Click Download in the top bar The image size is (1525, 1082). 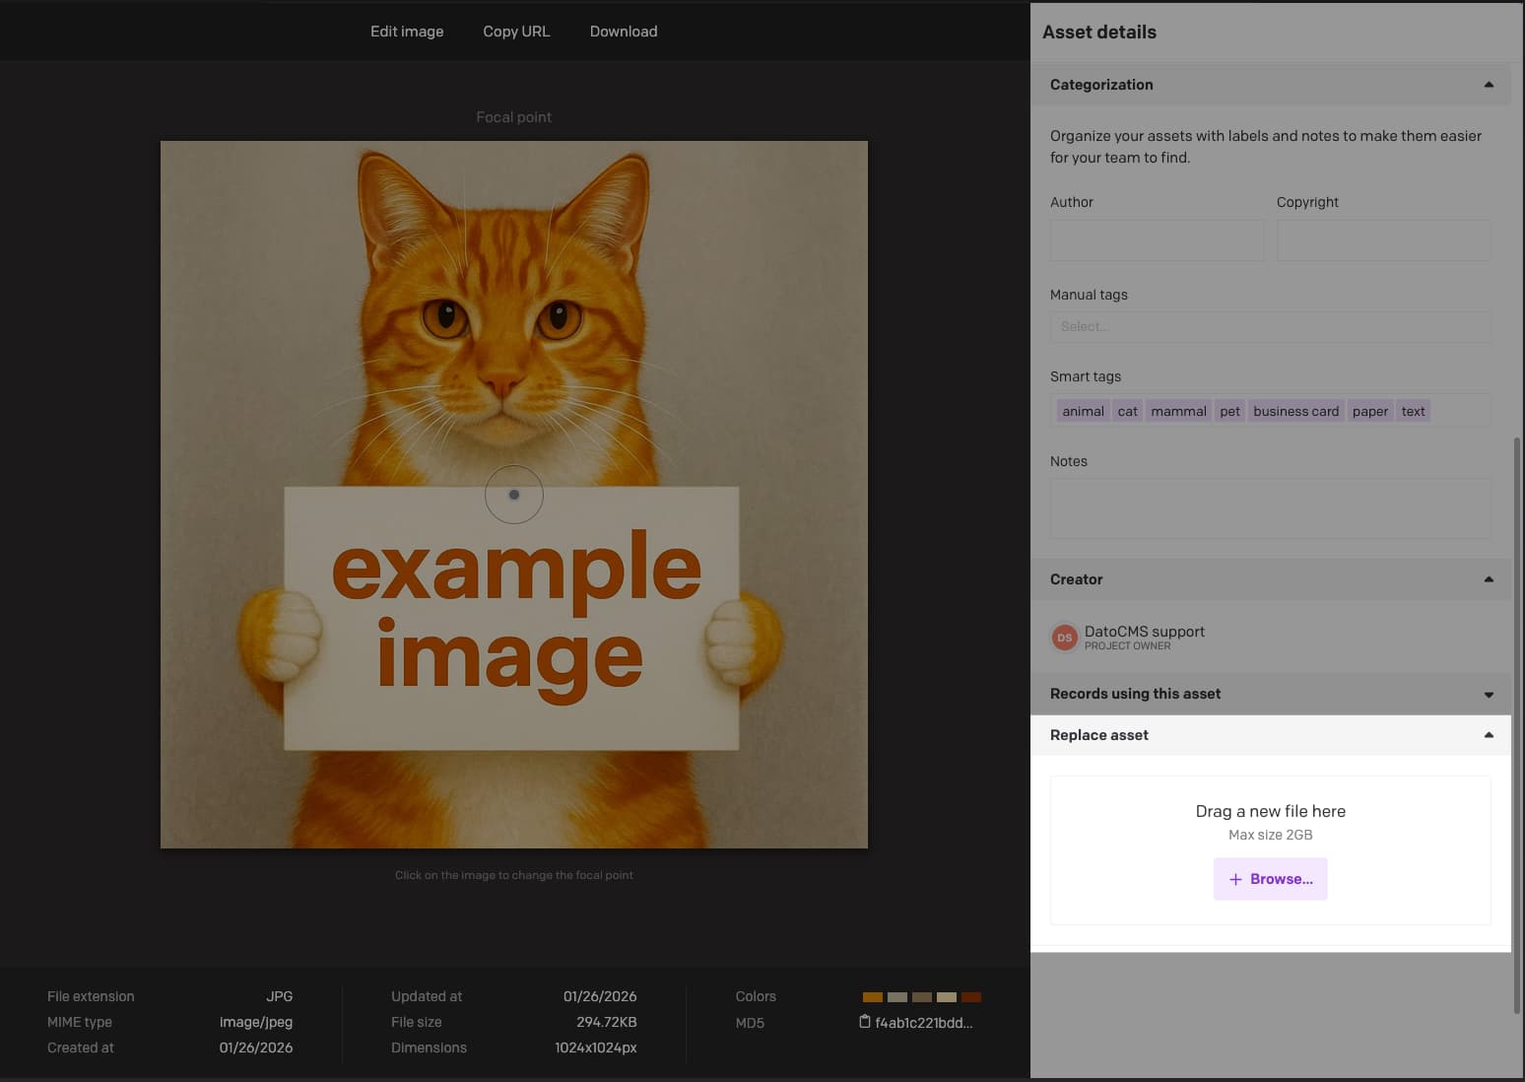624,32
